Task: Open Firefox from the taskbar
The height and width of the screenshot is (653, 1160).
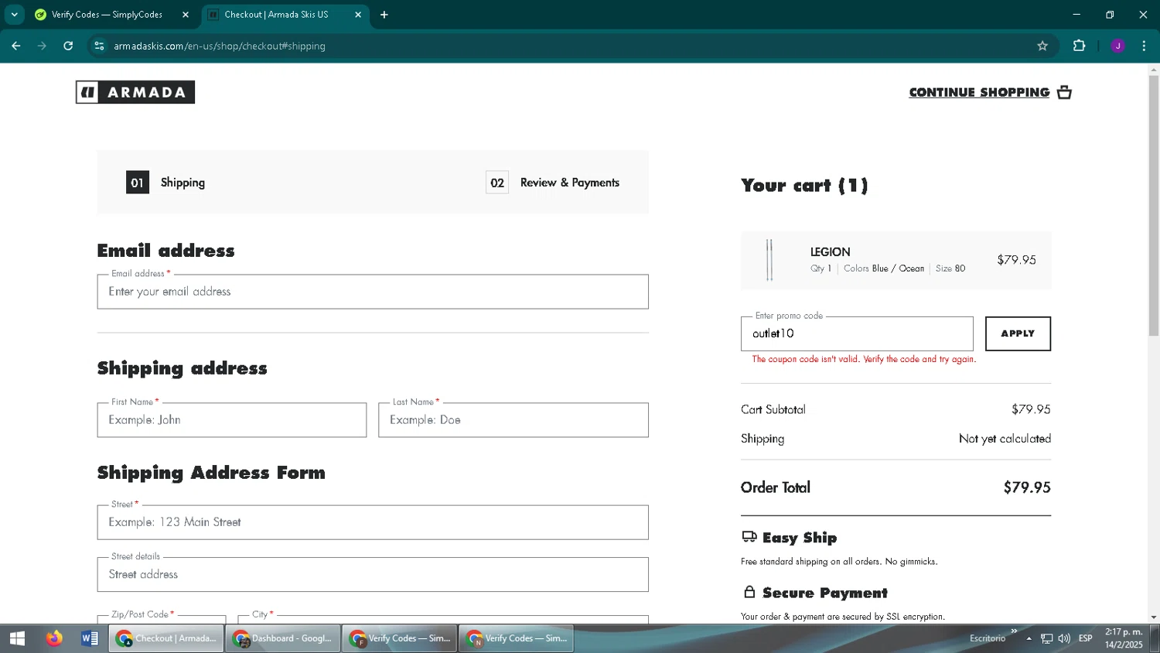Action: (53, 638)
